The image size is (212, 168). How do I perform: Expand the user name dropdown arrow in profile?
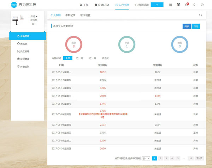36,17
